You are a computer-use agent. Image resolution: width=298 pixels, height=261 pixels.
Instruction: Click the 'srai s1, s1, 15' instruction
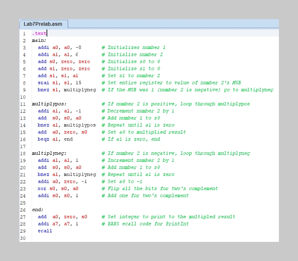click(x=59, y=83)
